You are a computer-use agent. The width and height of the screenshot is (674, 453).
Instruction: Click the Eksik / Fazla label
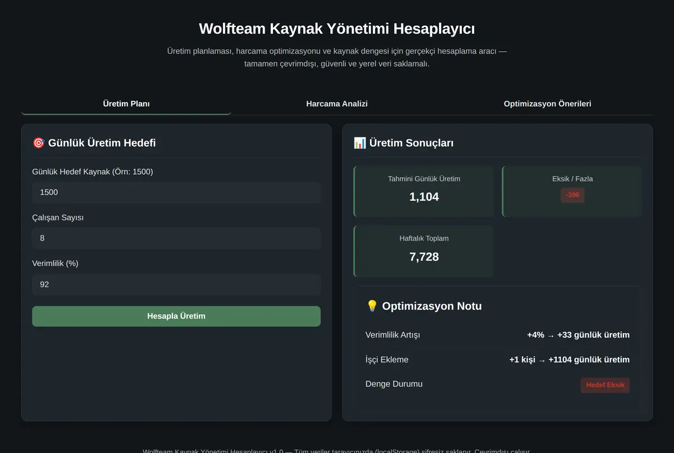(572, 179)
